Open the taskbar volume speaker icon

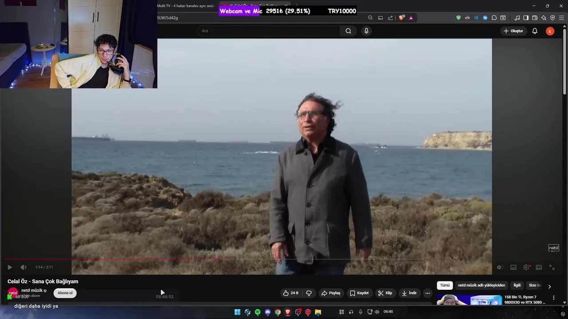[377, 312]
